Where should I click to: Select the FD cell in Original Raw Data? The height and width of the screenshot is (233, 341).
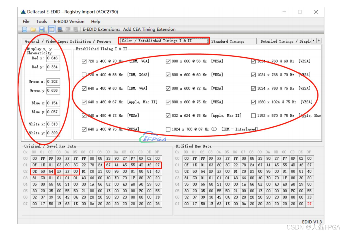coord(157,198)
